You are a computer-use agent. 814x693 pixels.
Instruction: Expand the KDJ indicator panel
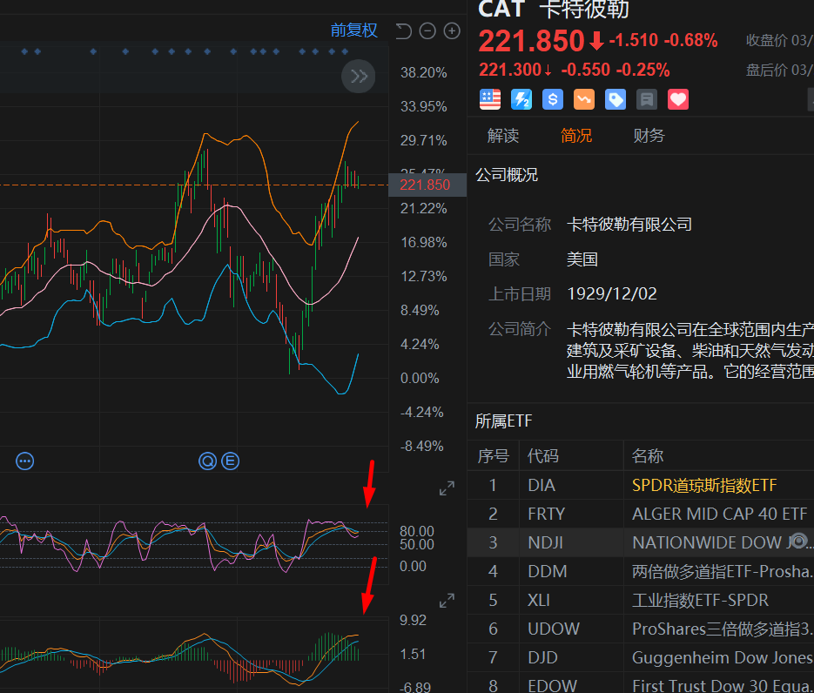pos(447,488)
